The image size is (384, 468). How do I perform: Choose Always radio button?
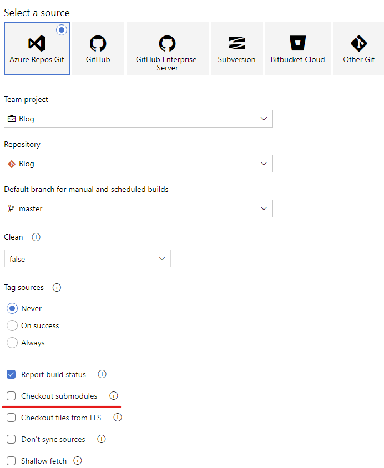(12, 343)
